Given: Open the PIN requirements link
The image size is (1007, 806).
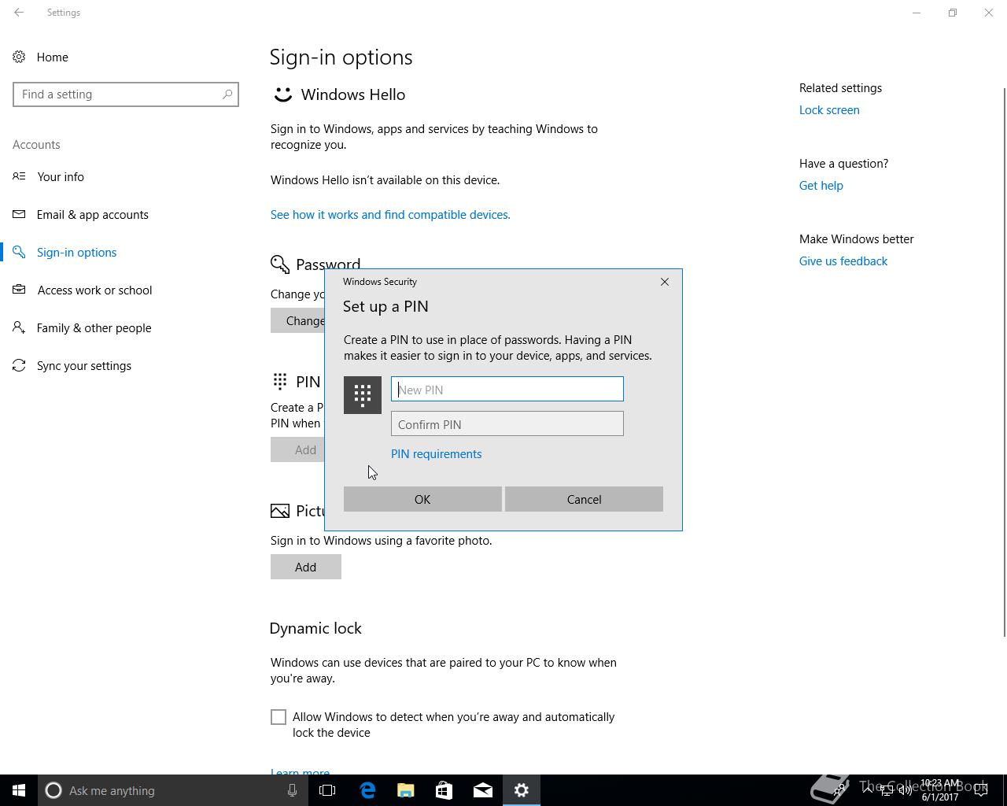Looking at the screenshot, I should (x=437, y=454).
